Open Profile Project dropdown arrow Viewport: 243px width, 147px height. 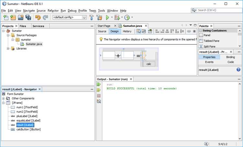[132, 17]
